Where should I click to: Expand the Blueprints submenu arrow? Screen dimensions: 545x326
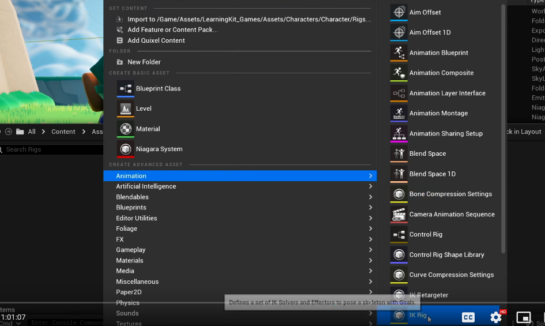(x=370, y=207)
